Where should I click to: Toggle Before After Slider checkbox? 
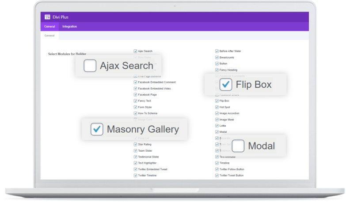coord(217,51)
